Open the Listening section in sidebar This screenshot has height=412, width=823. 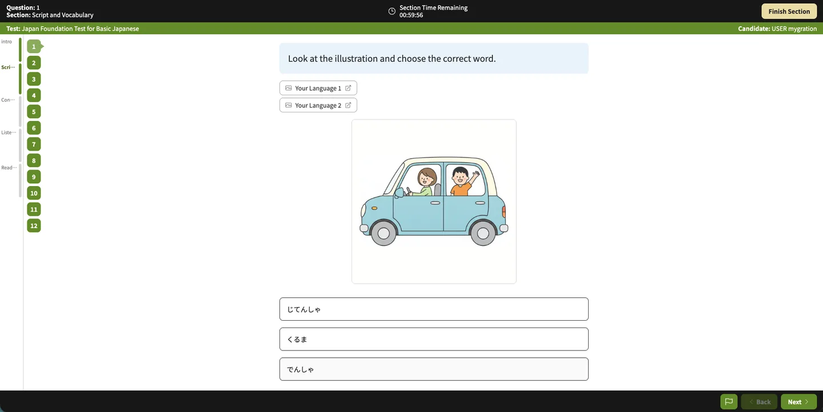(x=9, y=132)
